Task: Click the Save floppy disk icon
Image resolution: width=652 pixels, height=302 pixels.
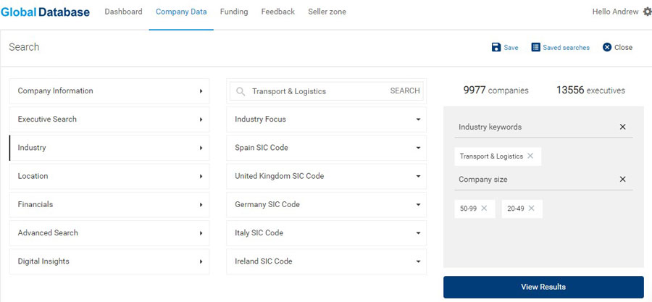Action: pyautogui.click(x=496, y=47)
